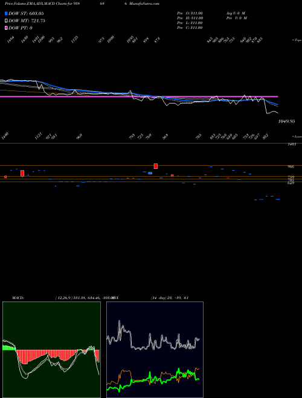Screen dimensions: 302x398
Task: Click the large red volume bar near 966 line
Action: point(156,166)
